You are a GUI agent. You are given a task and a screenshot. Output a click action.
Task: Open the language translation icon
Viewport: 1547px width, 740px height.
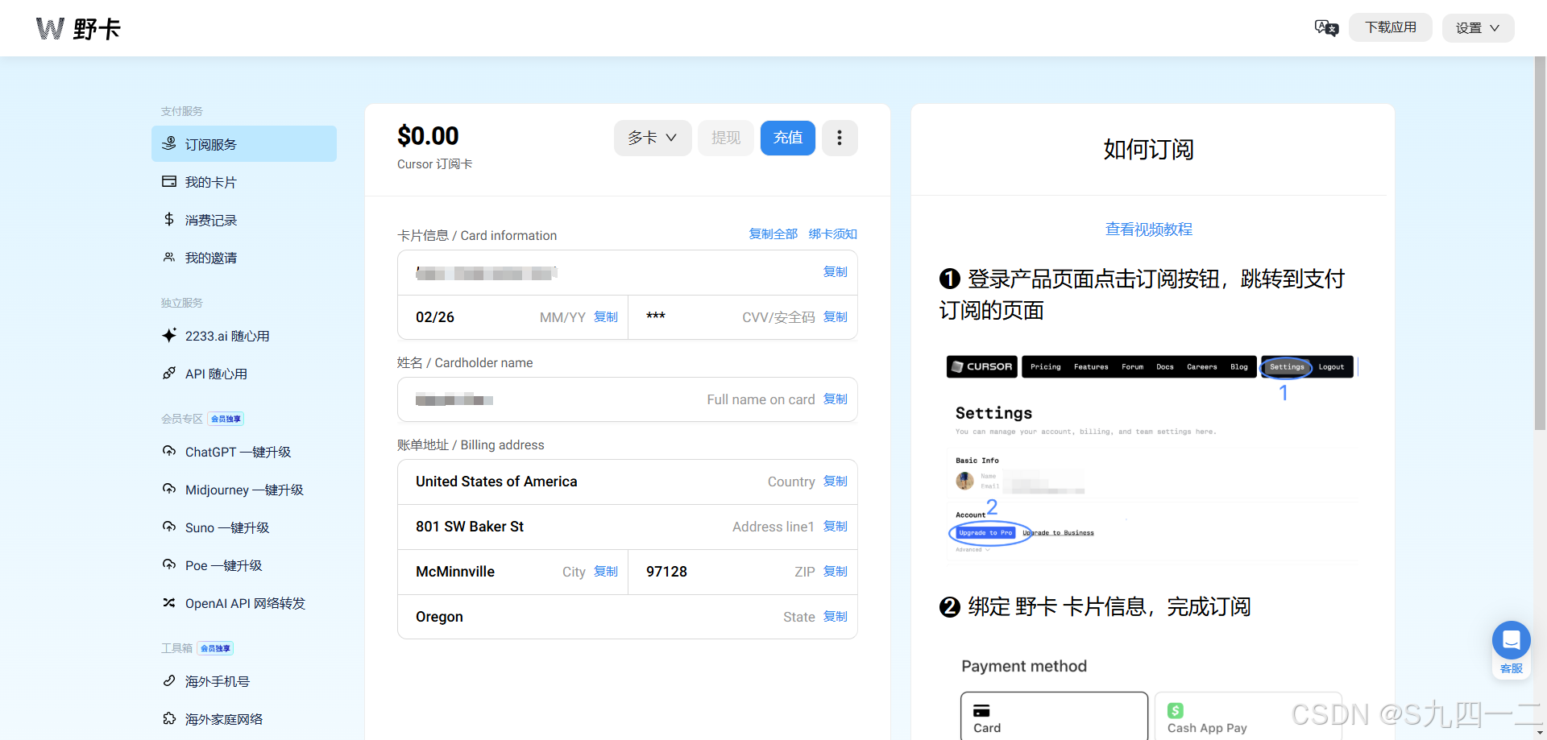1326,28
